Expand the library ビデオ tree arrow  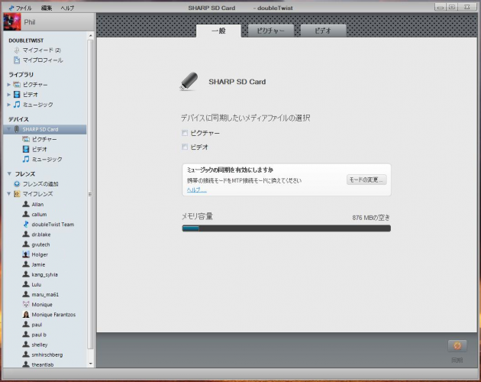pos(9,95)
